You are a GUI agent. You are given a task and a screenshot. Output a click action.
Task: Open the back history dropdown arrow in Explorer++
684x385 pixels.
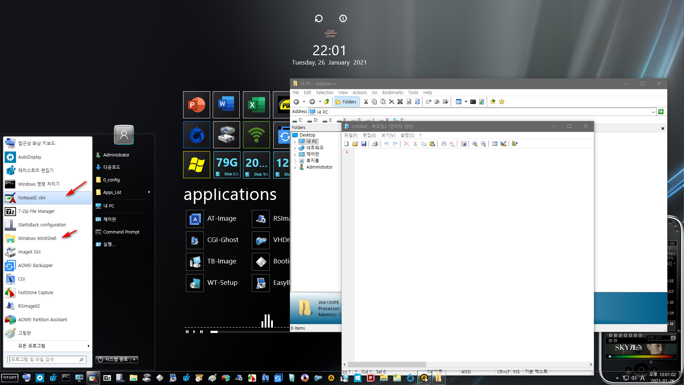click(304, 102)
